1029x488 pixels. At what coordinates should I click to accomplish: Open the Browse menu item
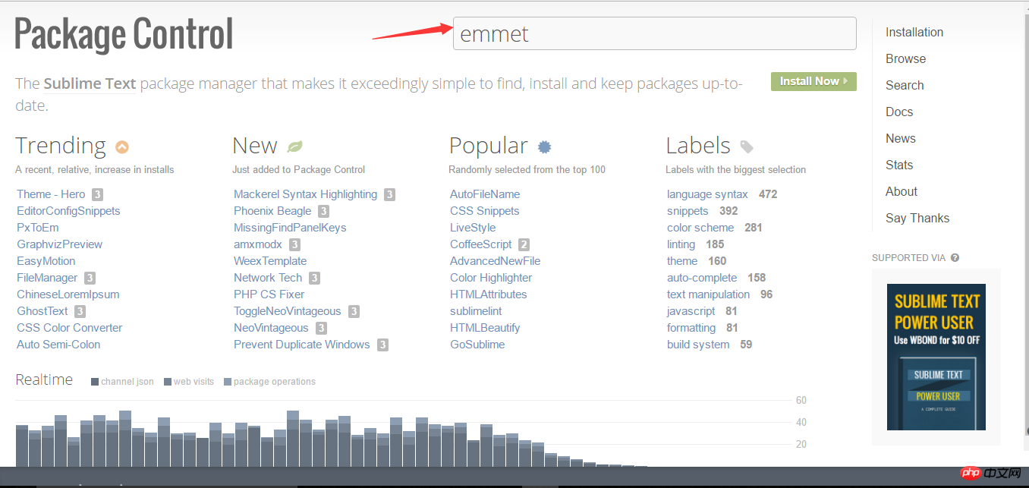(905, 58)
